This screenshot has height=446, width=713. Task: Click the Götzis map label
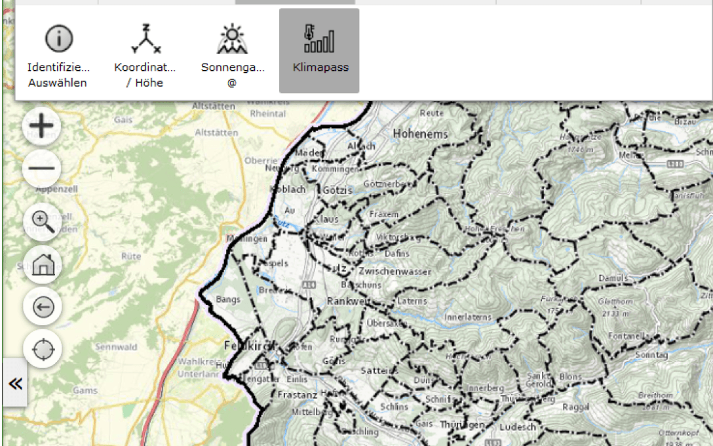[338, 190]
